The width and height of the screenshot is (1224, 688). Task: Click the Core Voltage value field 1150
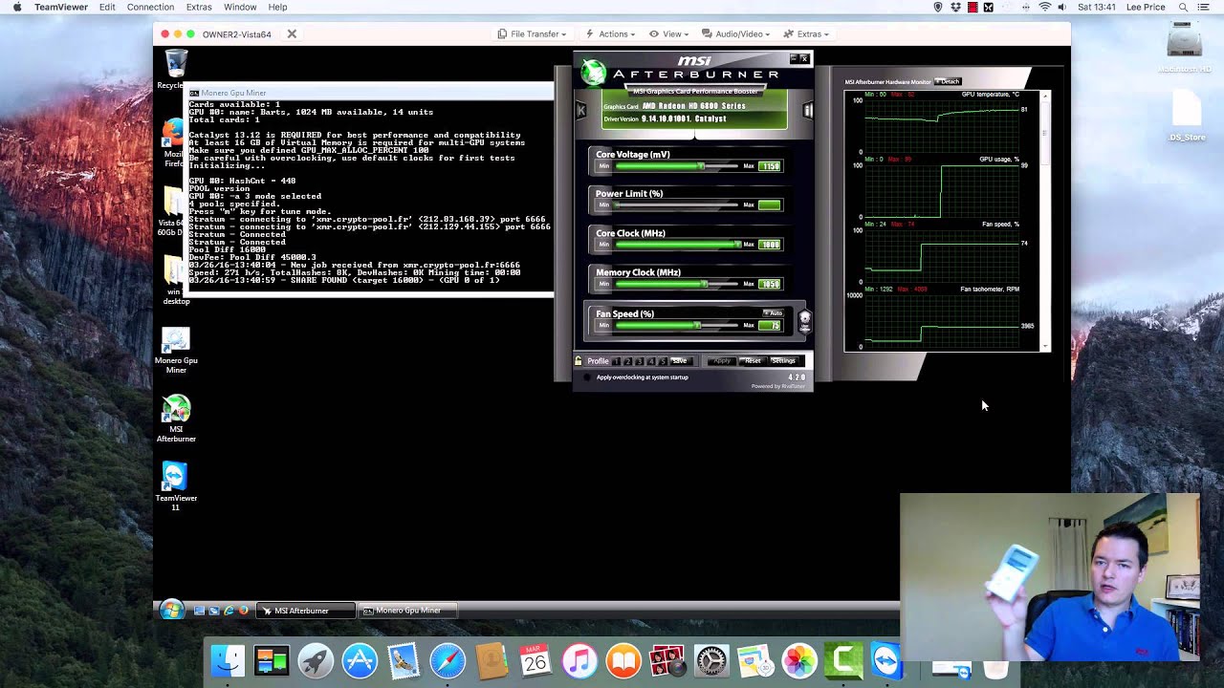[x=770, y=166]
